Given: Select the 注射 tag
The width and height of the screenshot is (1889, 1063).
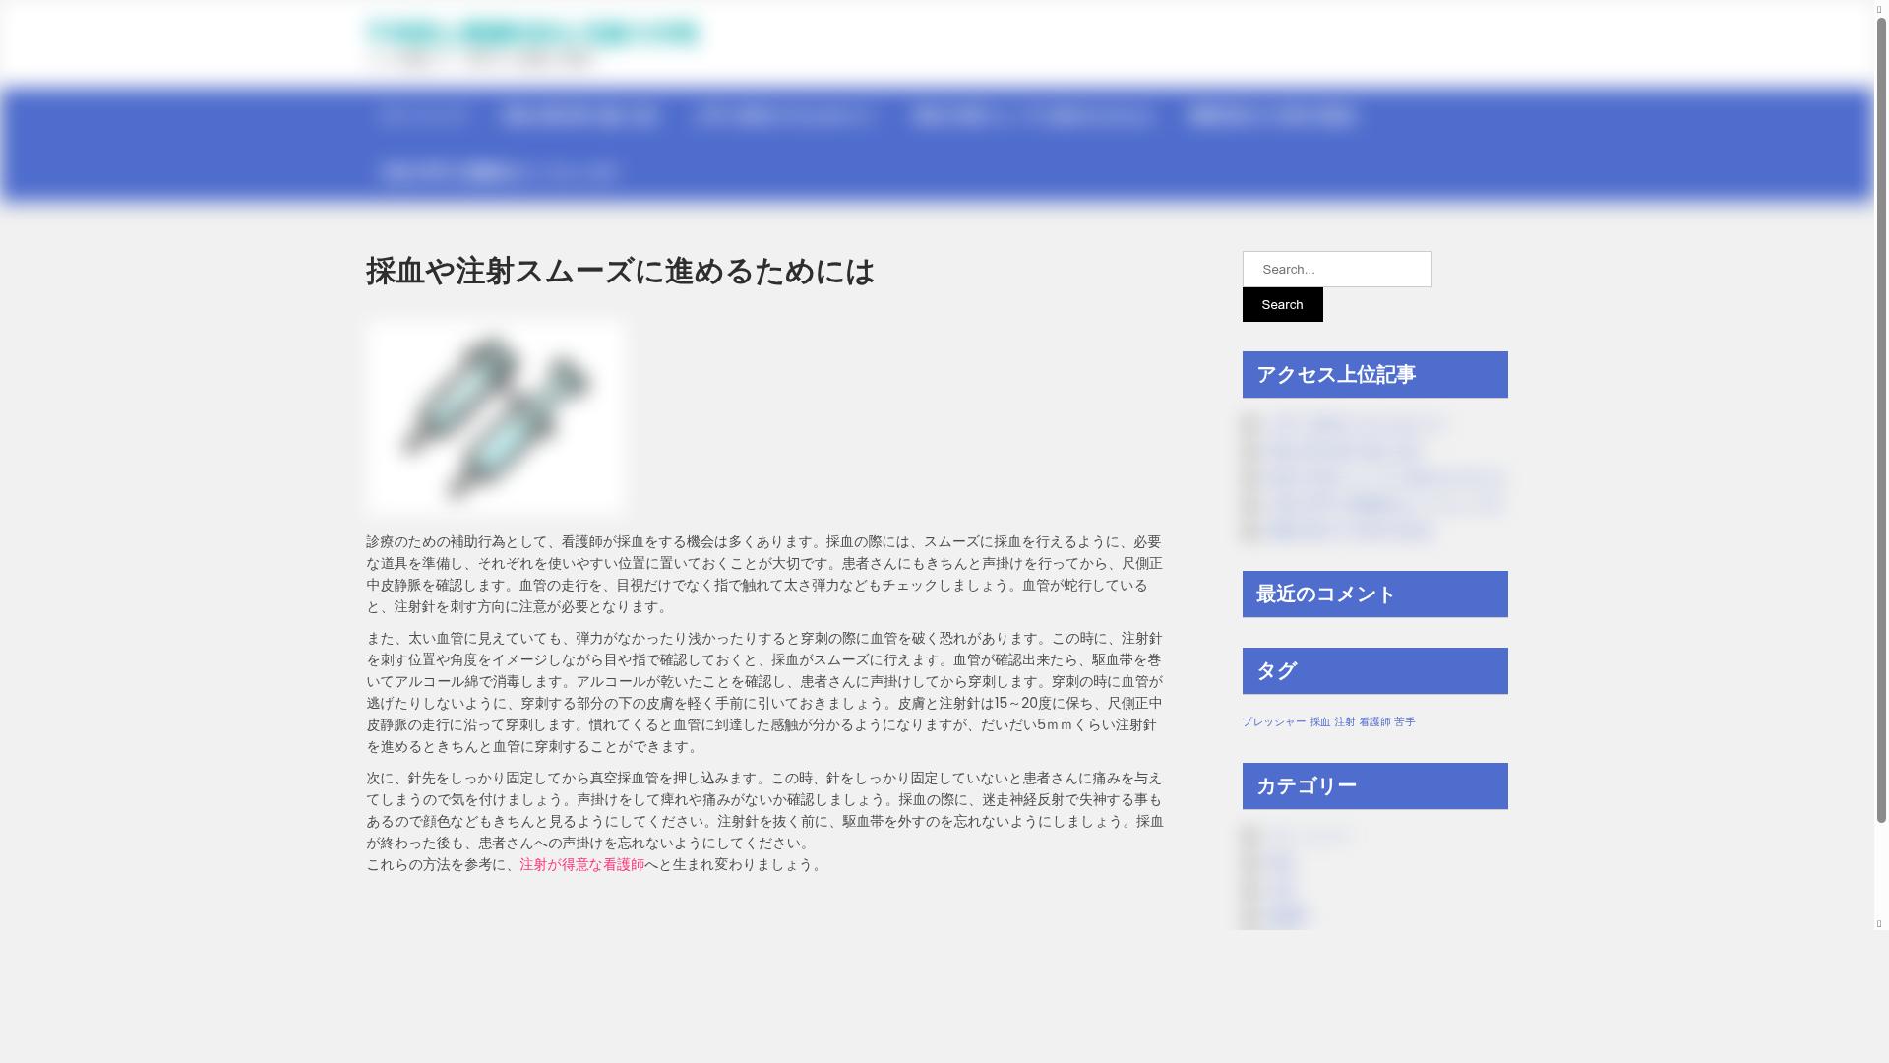Looking at the screenshot, I should (1344, 721).
